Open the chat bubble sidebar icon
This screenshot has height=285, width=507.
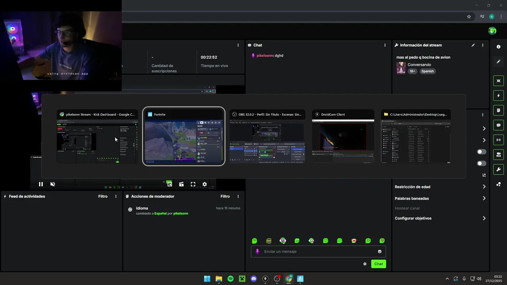tap(498, 125)
